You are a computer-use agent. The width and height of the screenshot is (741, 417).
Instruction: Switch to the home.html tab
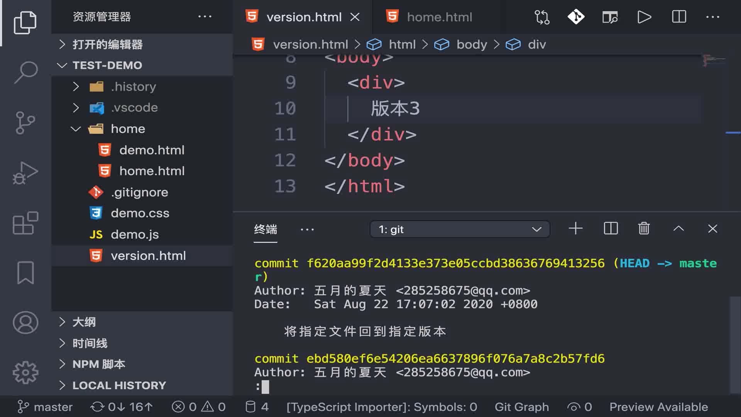(x=439, y=17)
